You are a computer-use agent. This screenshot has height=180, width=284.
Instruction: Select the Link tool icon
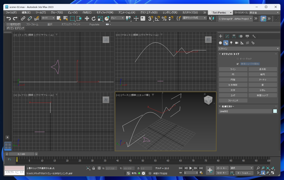tap(23, 18)
